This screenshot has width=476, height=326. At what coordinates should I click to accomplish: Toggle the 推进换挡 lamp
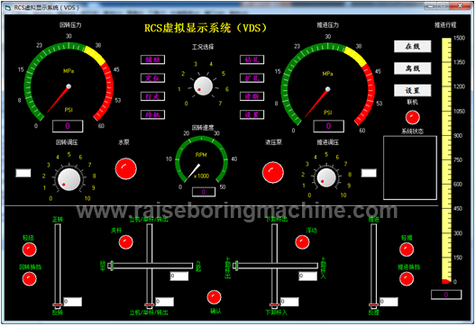(x=407, y=279)
